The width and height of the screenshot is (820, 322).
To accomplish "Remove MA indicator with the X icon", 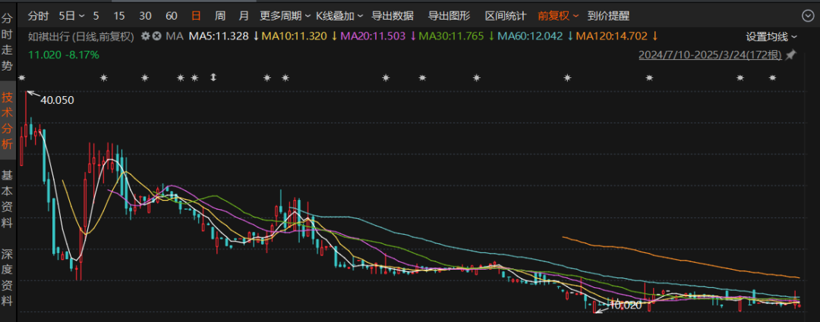I will tap(156, 36).
